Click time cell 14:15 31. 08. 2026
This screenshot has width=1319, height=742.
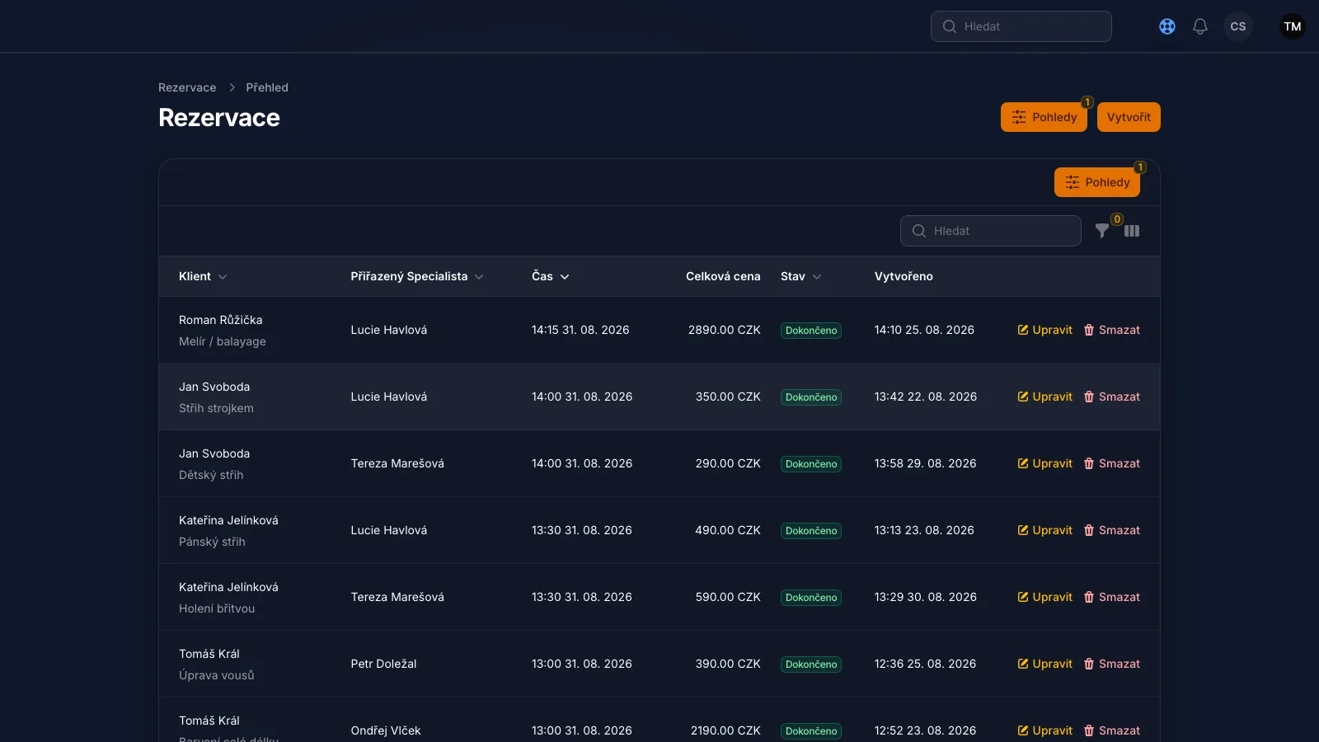tap(580, 330)
